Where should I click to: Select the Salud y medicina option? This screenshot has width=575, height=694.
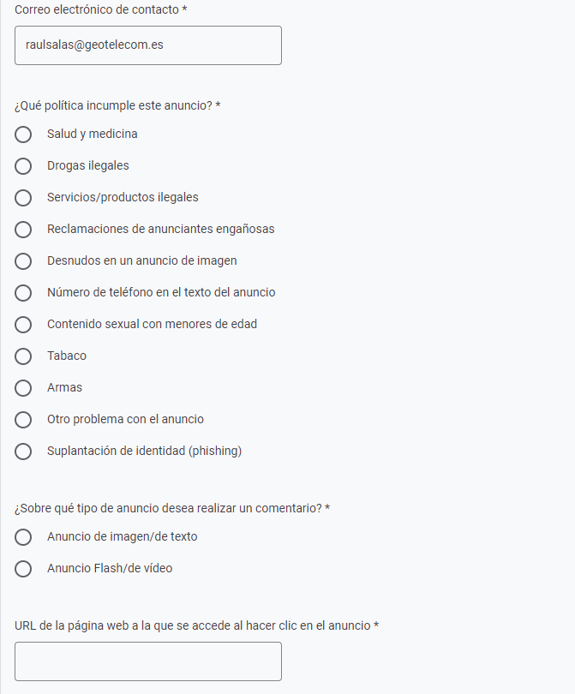coord(23,135)
